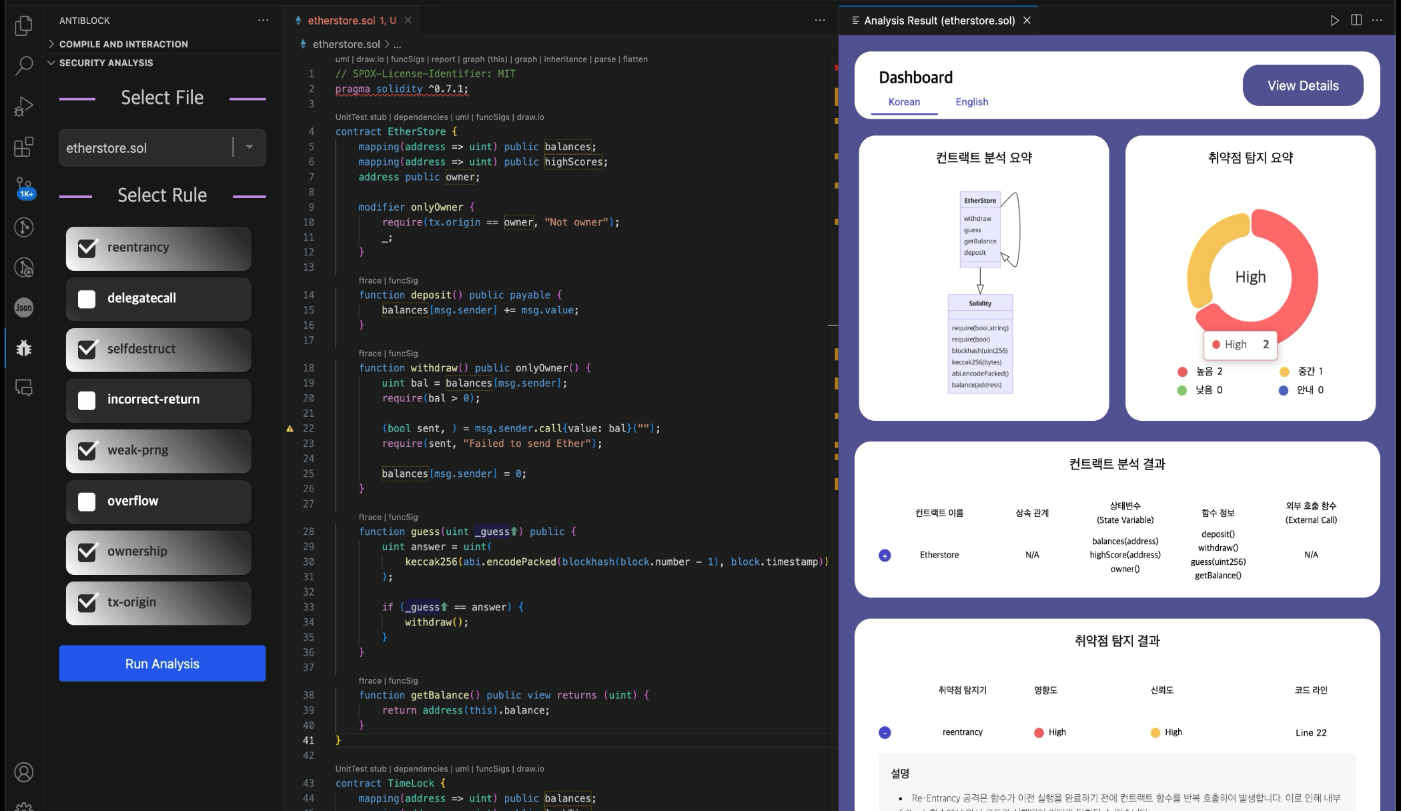1401x811 pixels.
Task: Enable the delegatecall rule checkbox
Action: pyautogui.click(x=87, y=299)
